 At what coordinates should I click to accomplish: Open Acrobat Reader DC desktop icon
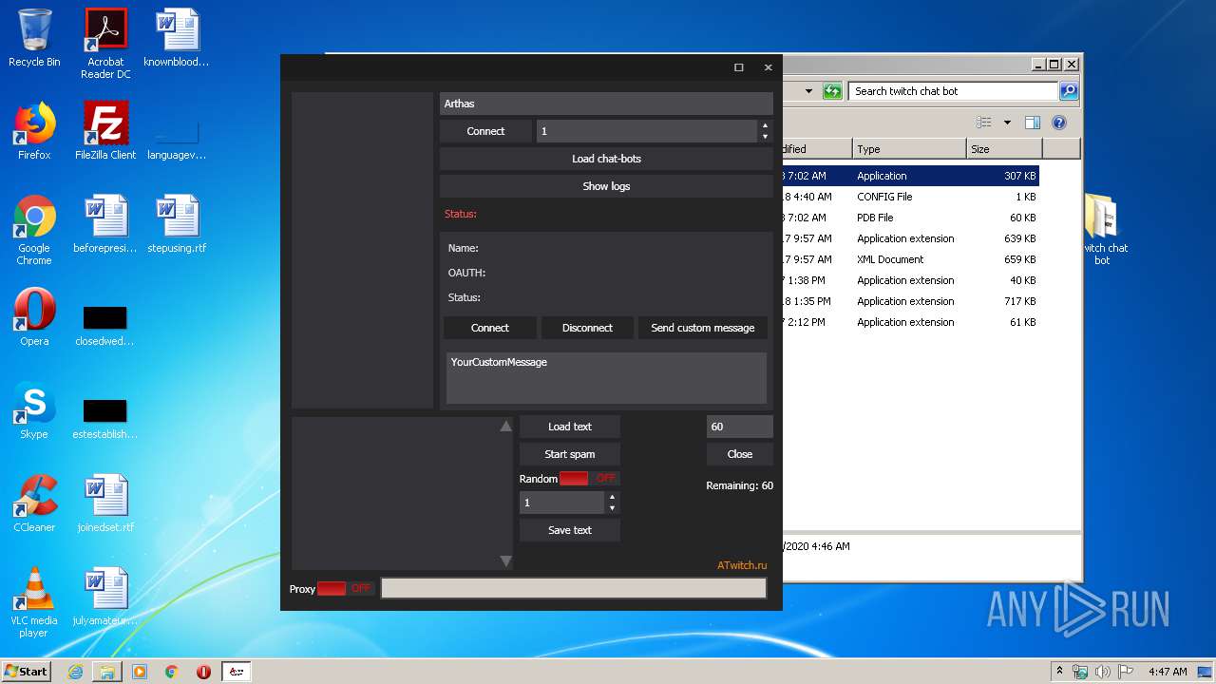[x=105, y=44]
